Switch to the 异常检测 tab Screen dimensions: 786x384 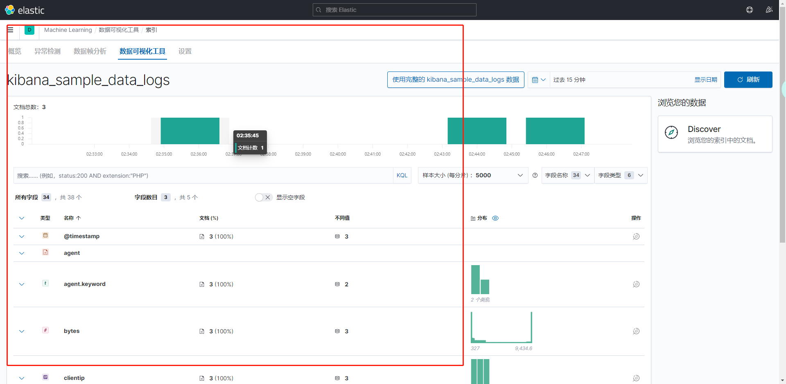tap(47, 51)
